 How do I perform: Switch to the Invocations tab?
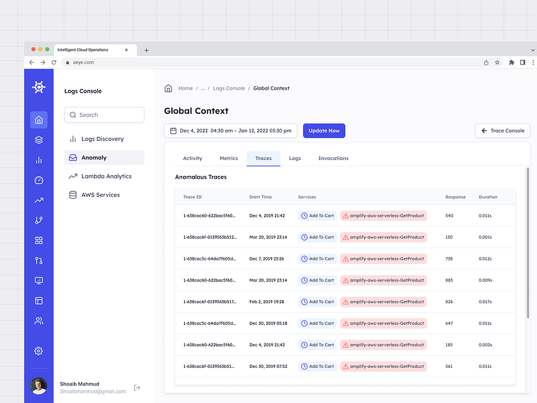(x=333, y=158)
